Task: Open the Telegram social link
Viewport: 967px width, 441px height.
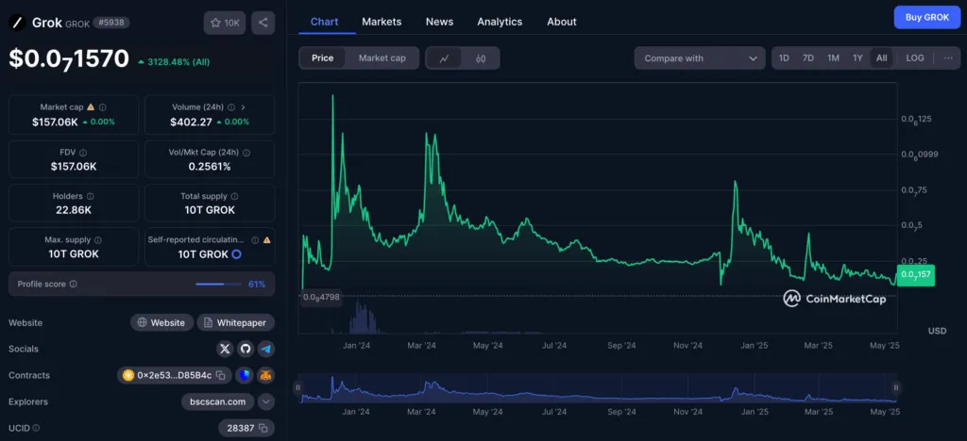Action: (x=266, y=349)
